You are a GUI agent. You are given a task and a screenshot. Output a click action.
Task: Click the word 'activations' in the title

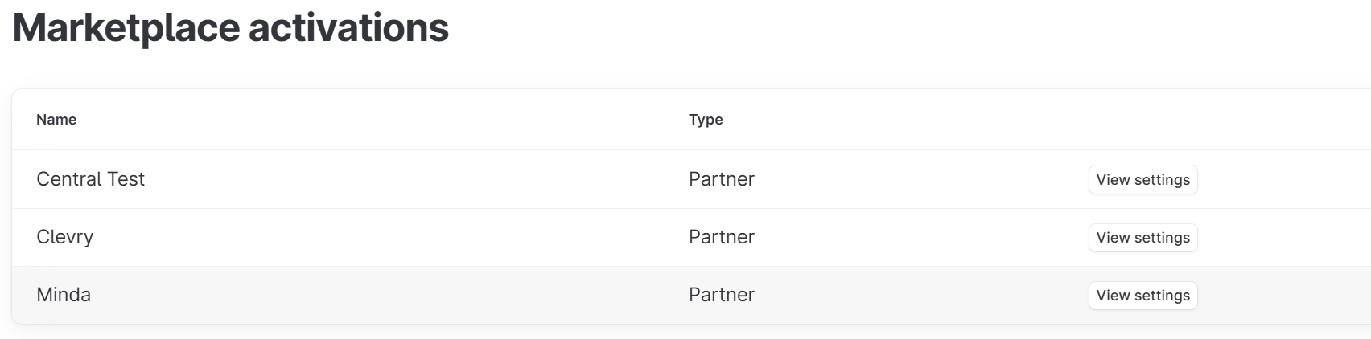point(348,28)
